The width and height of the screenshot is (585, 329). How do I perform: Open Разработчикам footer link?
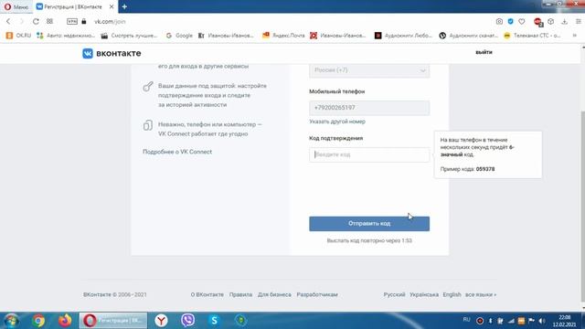tap(317, 294)
